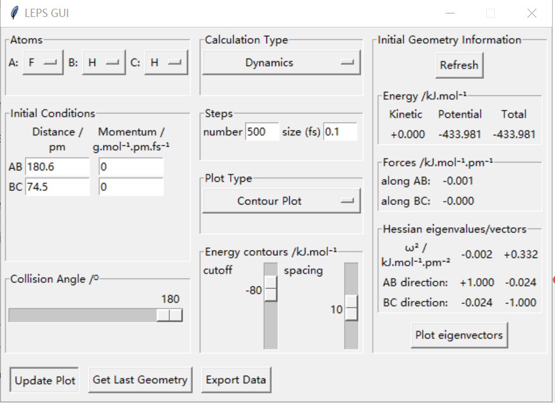Expand the Calculation Type Dynamics menu

[x=281, y=63]
